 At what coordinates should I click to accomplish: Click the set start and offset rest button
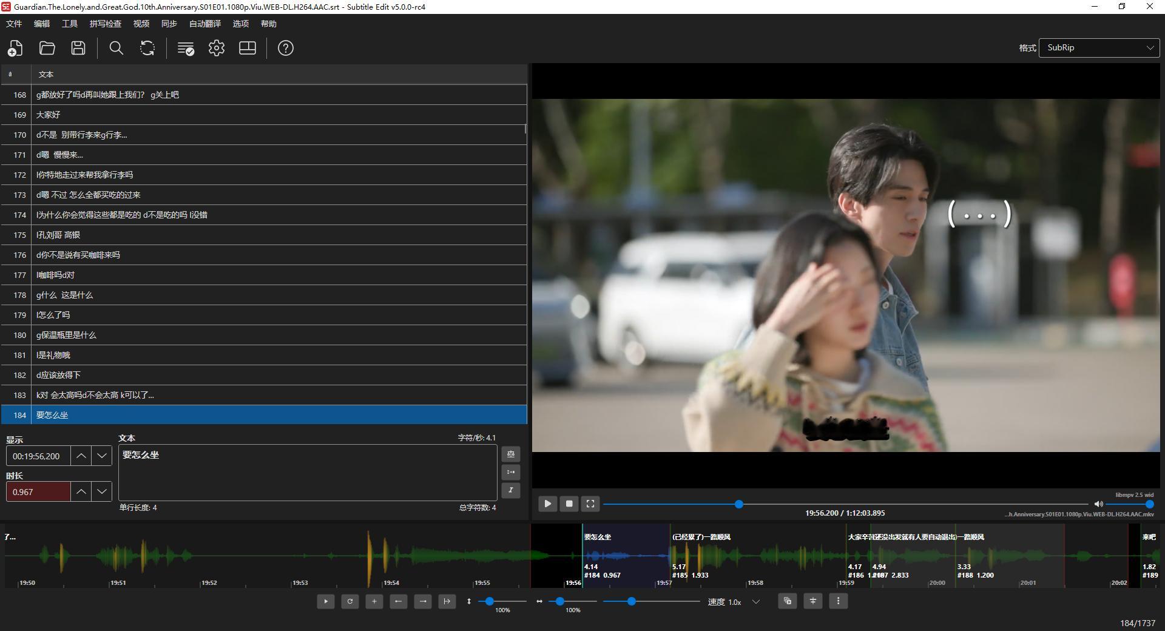pos(447,601)
